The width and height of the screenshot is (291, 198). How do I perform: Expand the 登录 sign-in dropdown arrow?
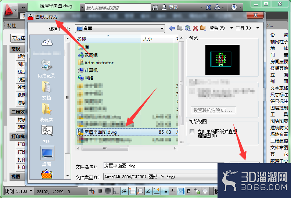(x=201, y=8)
